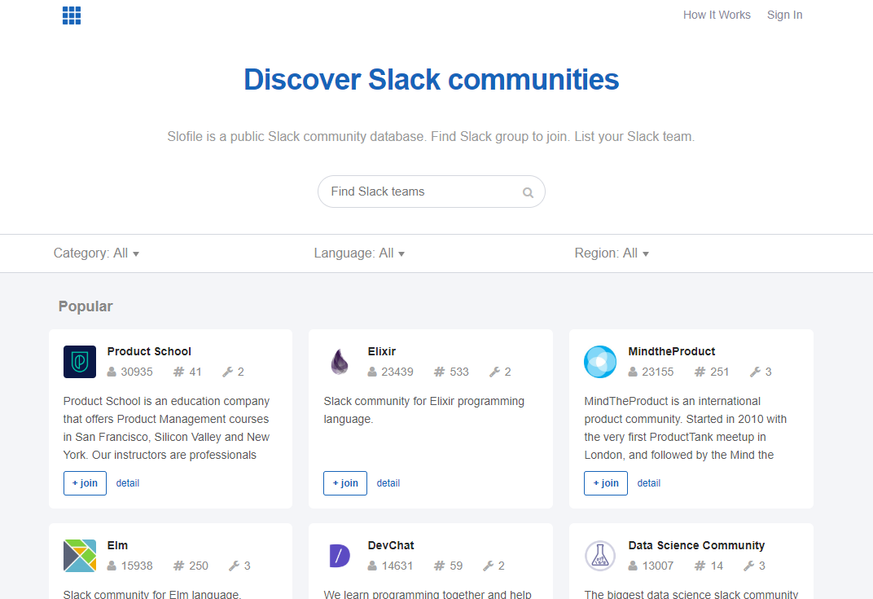Open the How It Works page
This screenshot has height=599, width=873.
(x=717, y=15)
